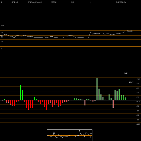Click the '40' axis label in the MR panel

(138, 93)
